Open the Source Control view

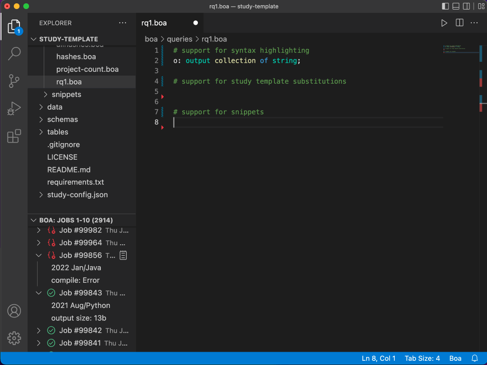(14, 80)
